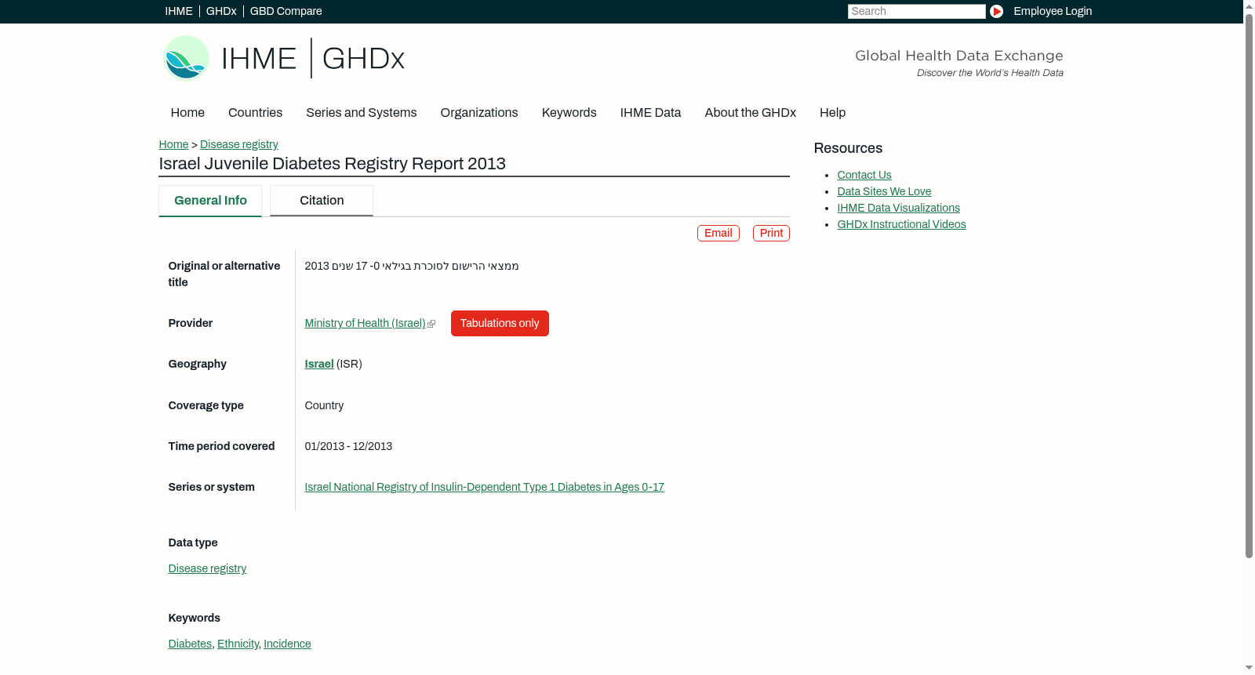
Task: Submit search with the red arrow button
Action: click(x=996, y=11)
